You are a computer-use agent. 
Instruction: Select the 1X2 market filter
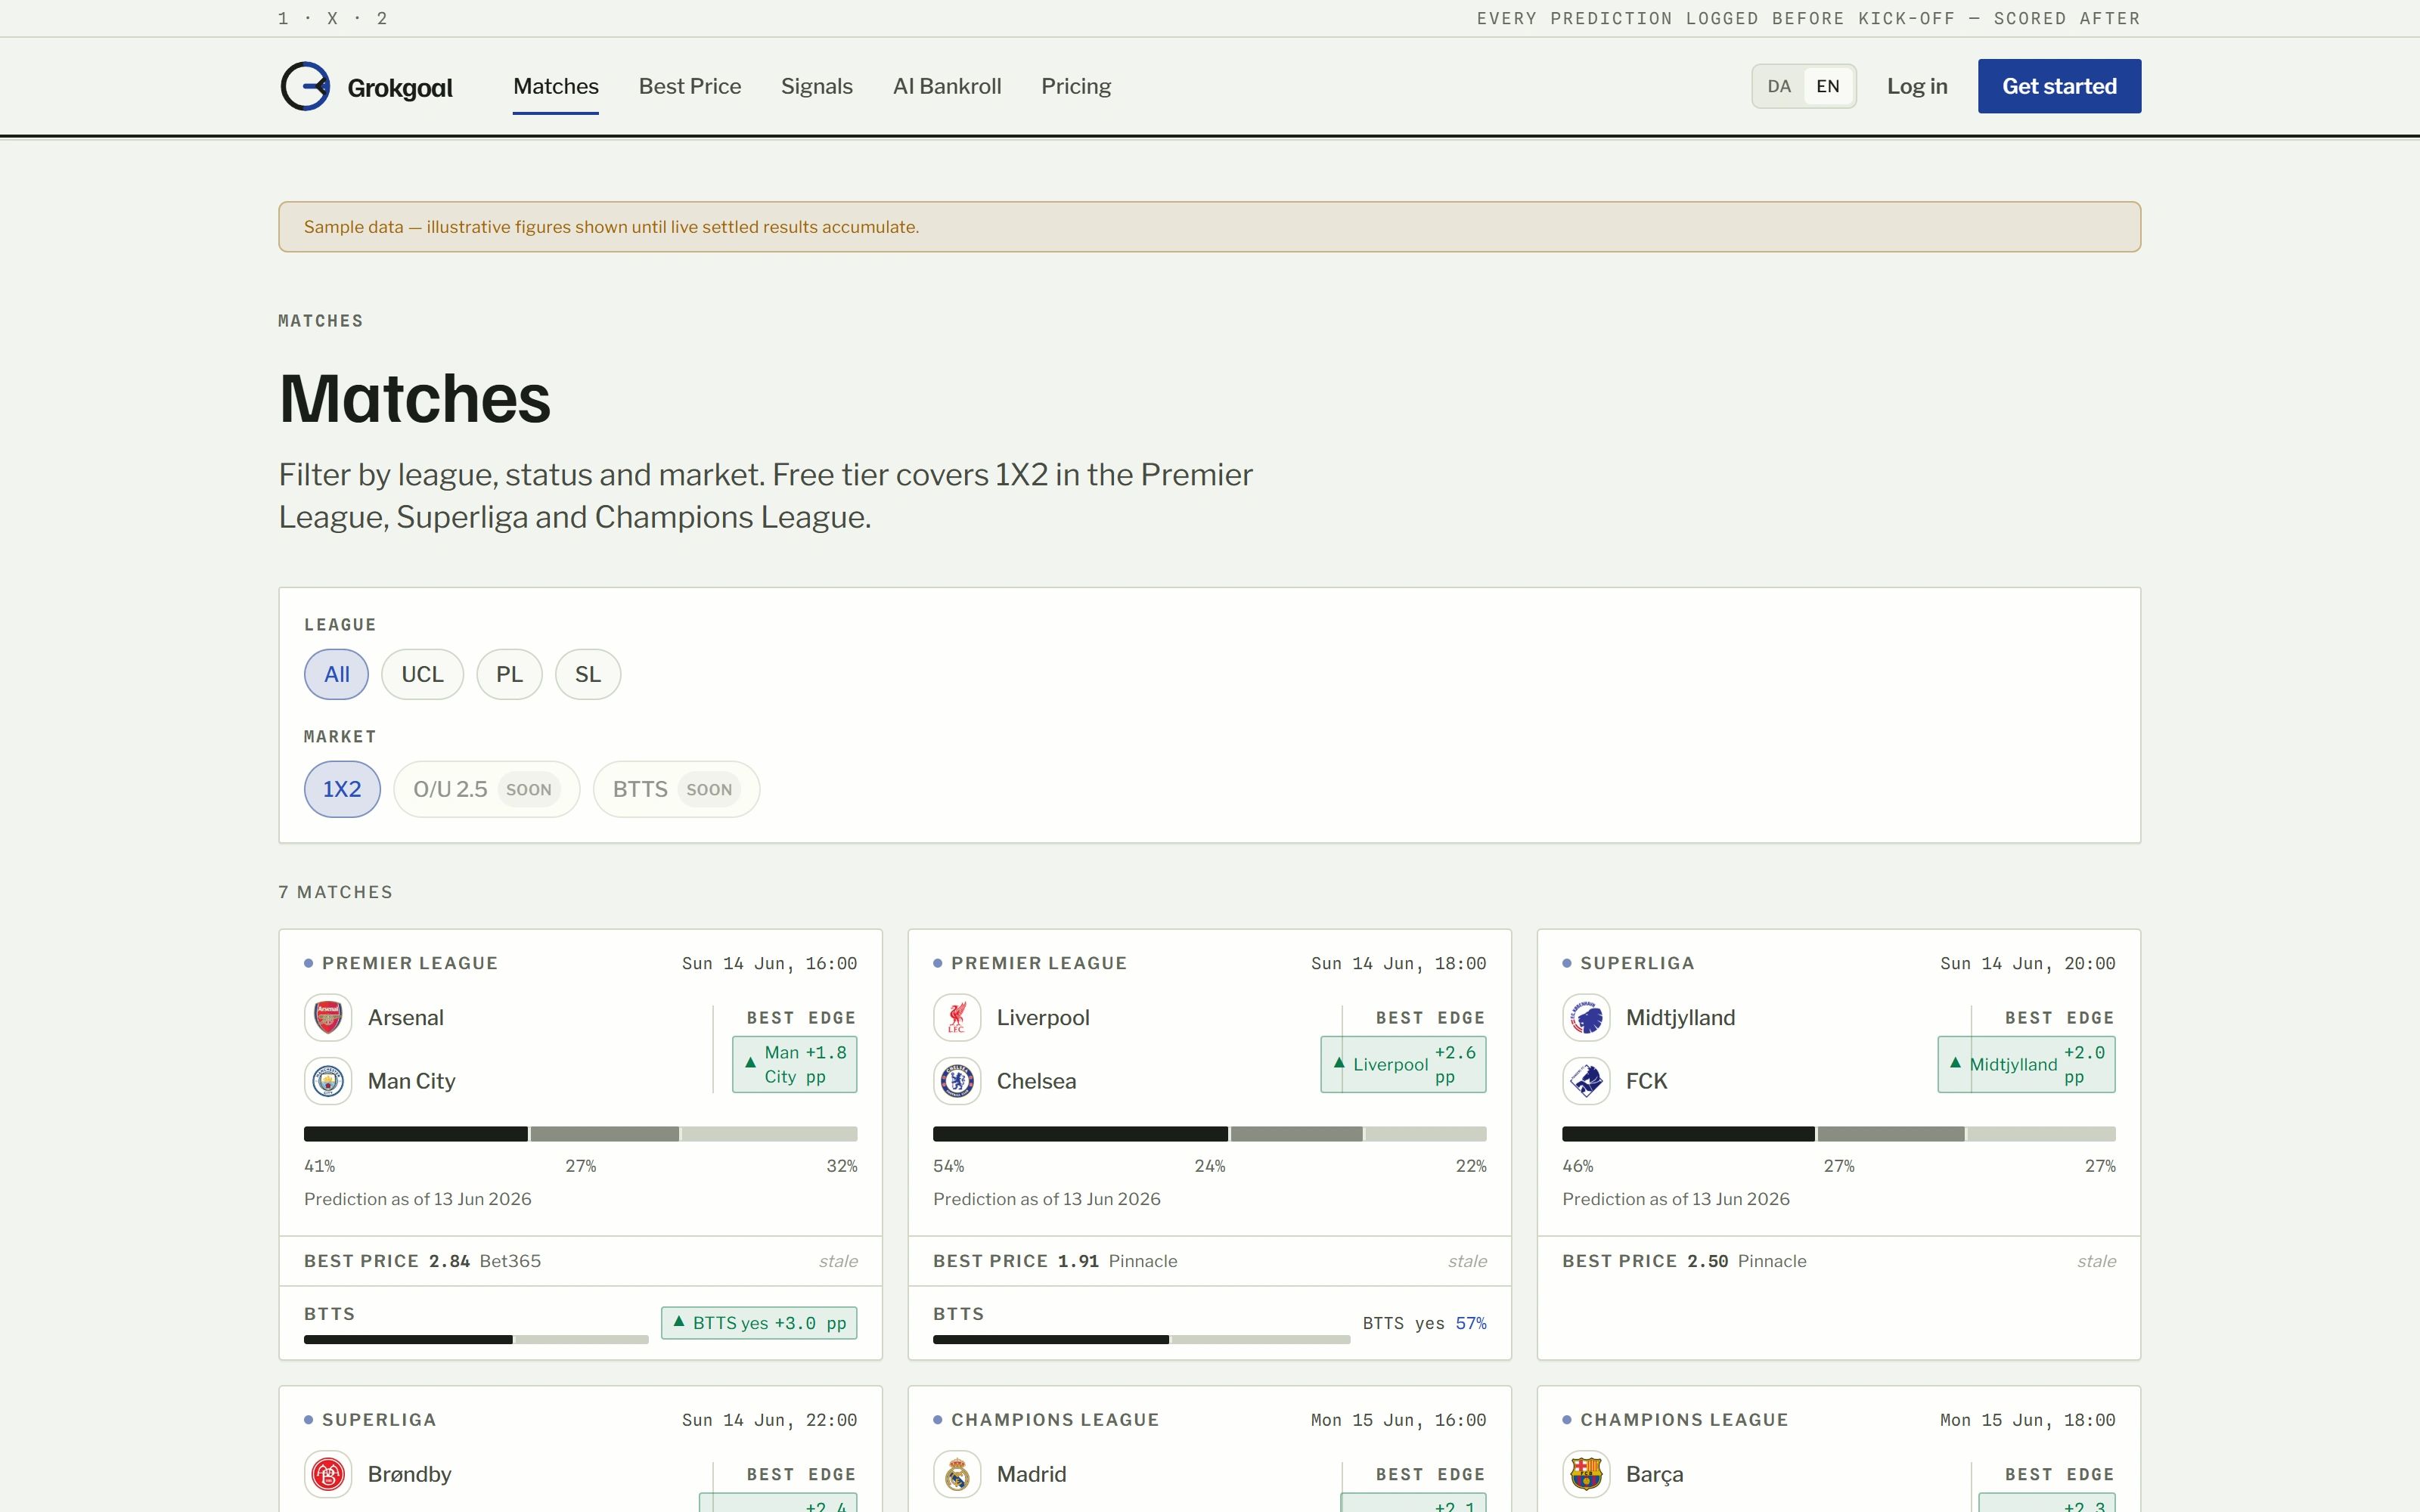click(342, 789)
